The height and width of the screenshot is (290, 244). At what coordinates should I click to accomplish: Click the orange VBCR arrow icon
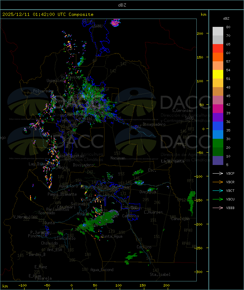218,182
